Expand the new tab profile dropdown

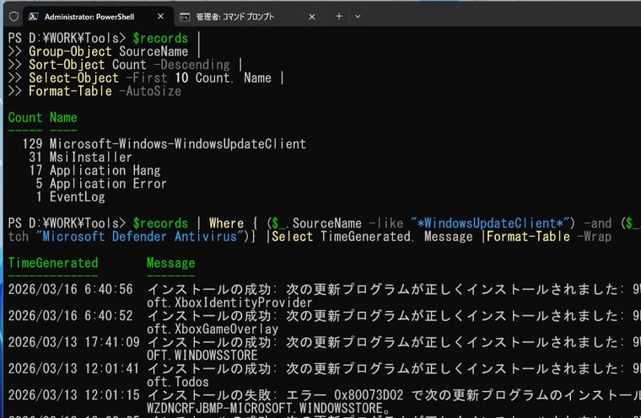[358, 16]
